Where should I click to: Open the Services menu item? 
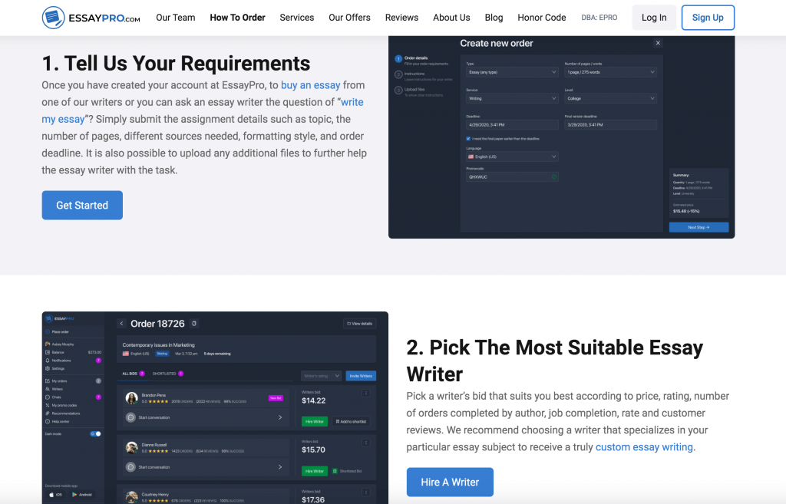point(296,18)
